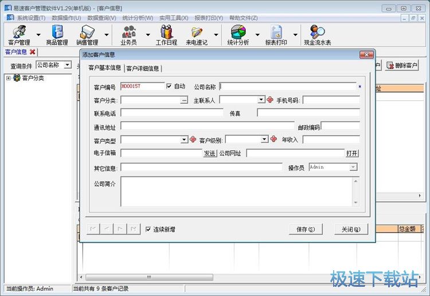Click the 打开 website button
Viewport: 430px width, 296px height.
click(x=352, y=153)
